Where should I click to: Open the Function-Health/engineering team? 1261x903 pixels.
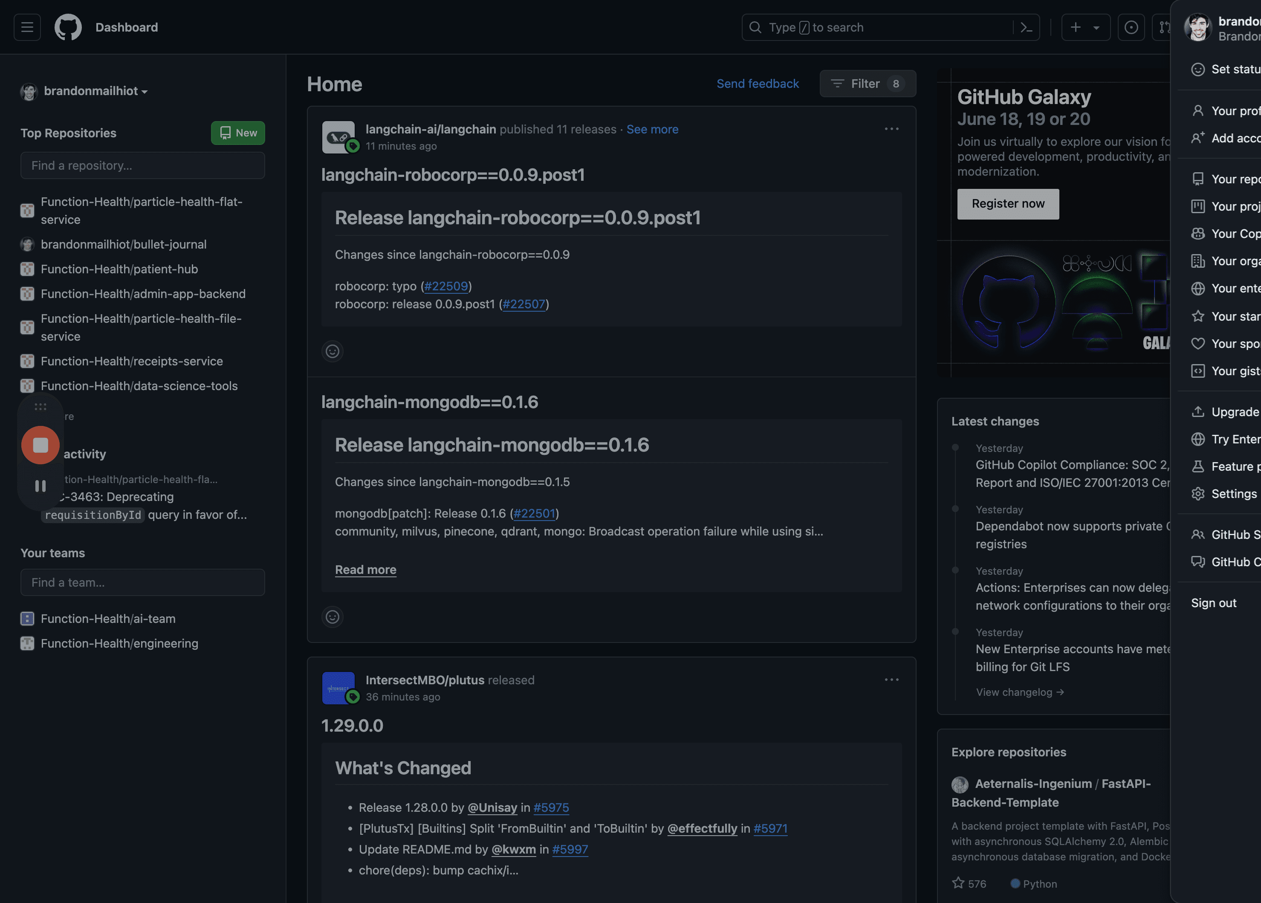tap(119, 643)
